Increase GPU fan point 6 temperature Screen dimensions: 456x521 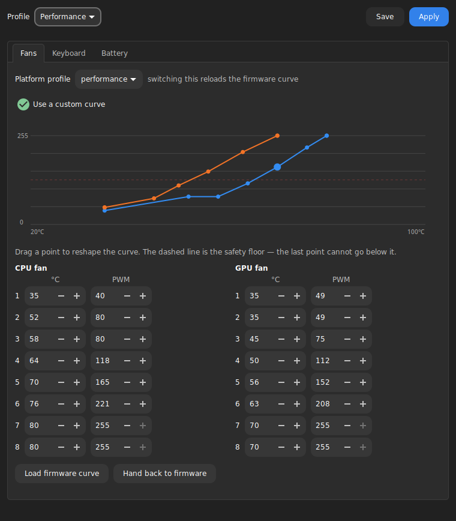[x=297, y=404]
